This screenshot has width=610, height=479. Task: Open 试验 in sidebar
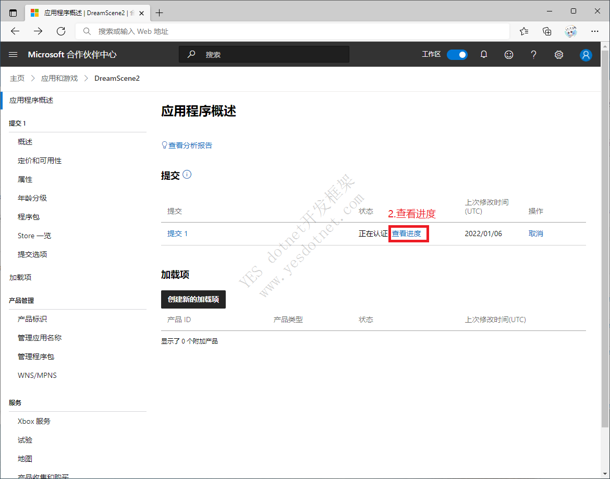click(25, 440)
